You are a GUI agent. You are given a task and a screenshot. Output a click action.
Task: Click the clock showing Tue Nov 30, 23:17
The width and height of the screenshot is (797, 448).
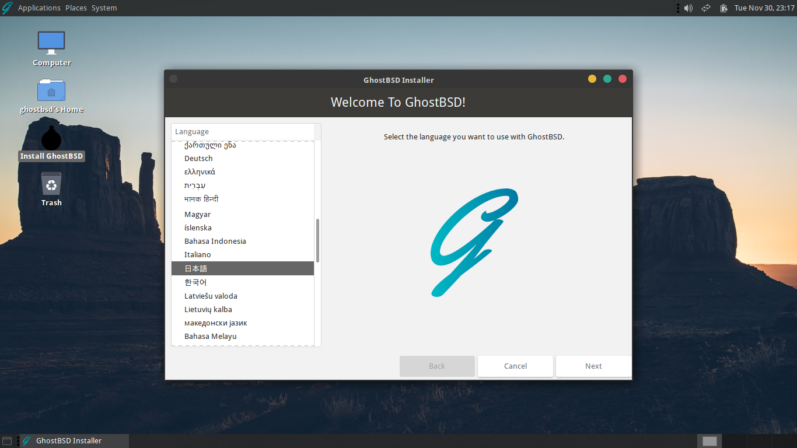pos(763,8)
